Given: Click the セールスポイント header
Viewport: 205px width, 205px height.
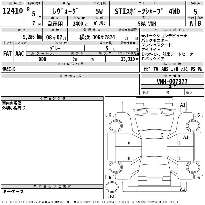Looking at the screenshot, I should 172,30.
